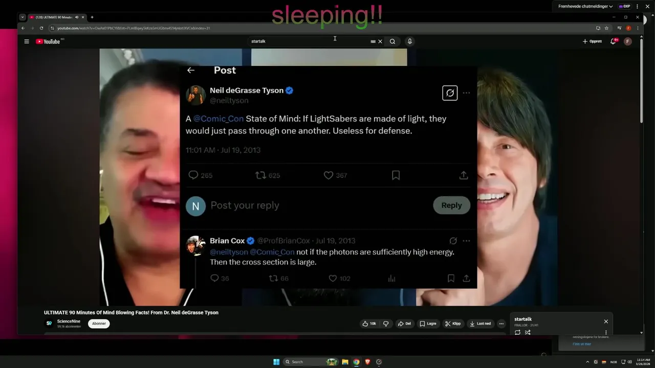This screenshot has height=368, width=655.
Task: Toggle playlist loop in startalk panel
Action: (x=517, y=332)
